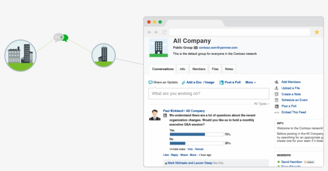Click the sidebar Post a Poll icon
The height and width of the screenshot is (171, 328).
tap(276, 107)
